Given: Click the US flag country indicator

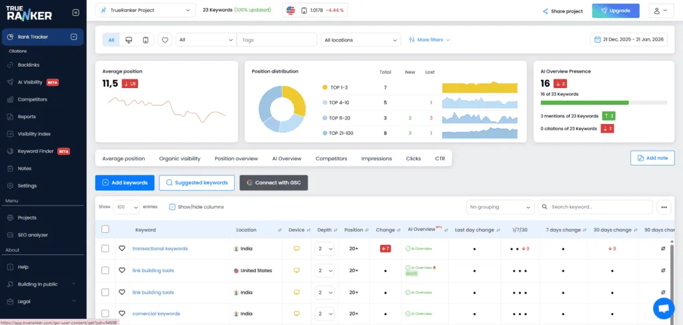Looking at the screenshot, I should 291,10.
